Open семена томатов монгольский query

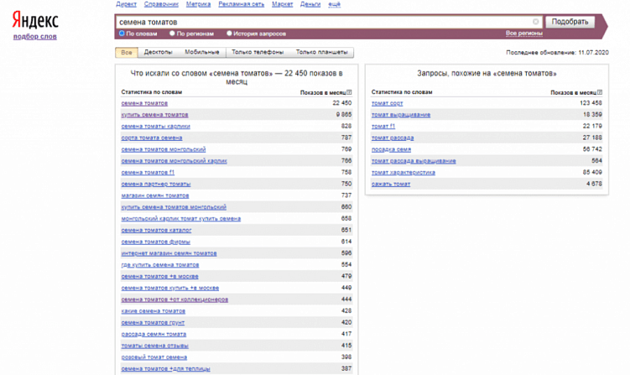(163, 149)
